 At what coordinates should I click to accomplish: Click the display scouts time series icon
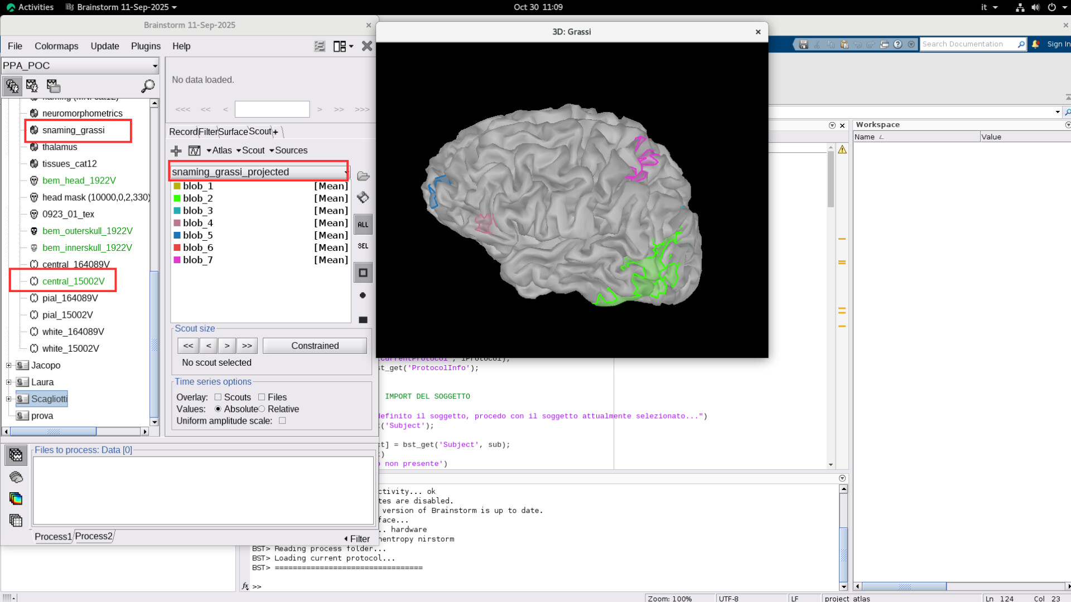pos(194,151)
